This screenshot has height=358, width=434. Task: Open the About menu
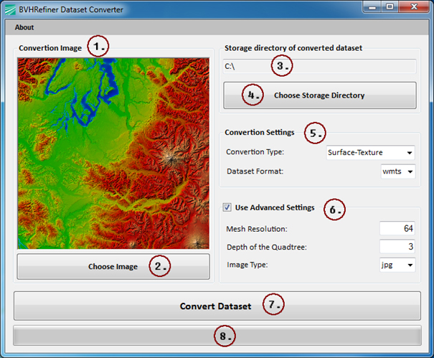point(24,27)
